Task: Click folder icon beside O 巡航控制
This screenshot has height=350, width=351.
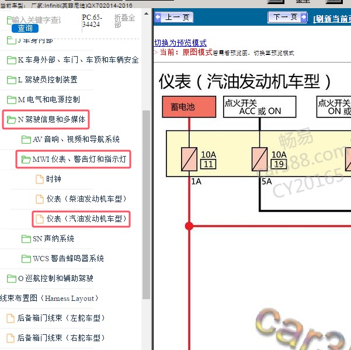Action: coord(12,279)
